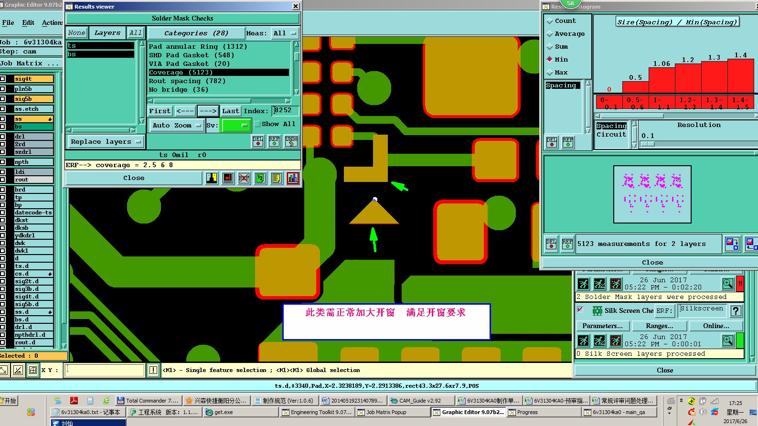The height and width of the screenshot is (426, 758).
Task: Click the next arrow ---> button
Action: coord(208,111)
